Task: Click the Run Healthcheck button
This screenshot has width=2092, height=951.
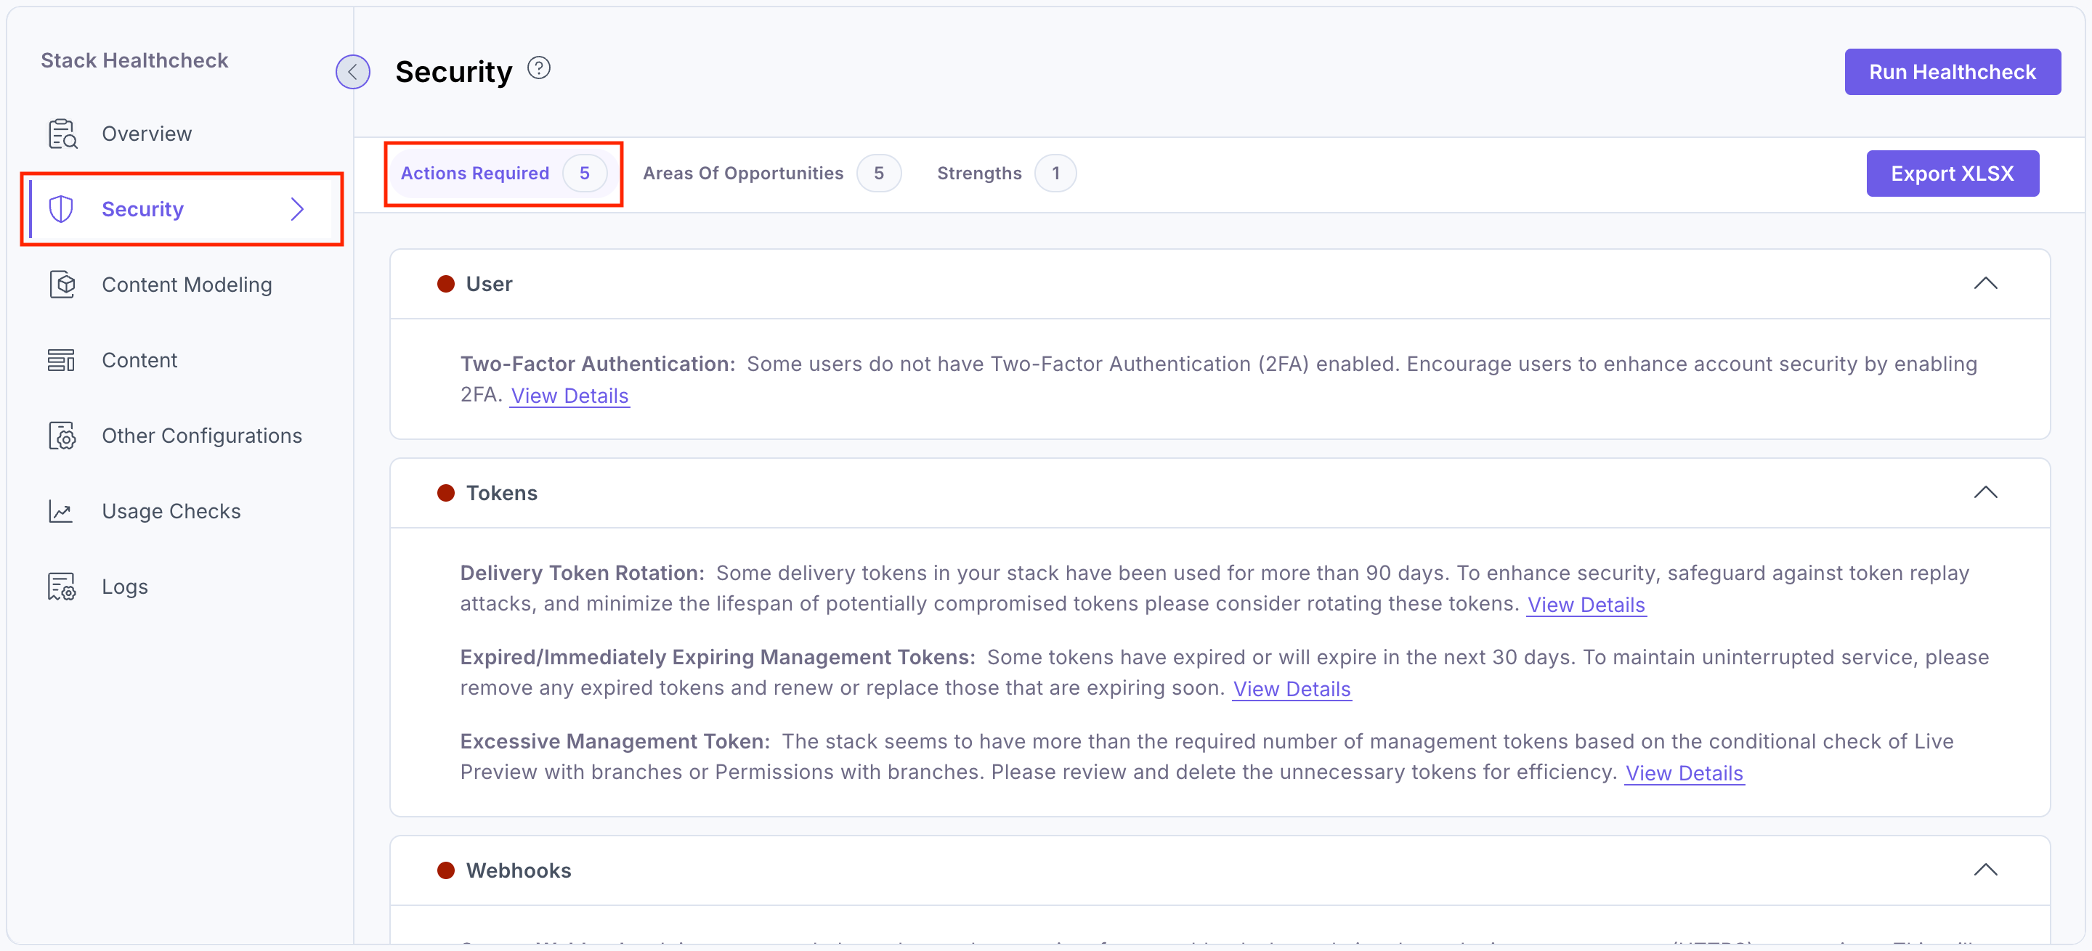Action: [1953, 71]
